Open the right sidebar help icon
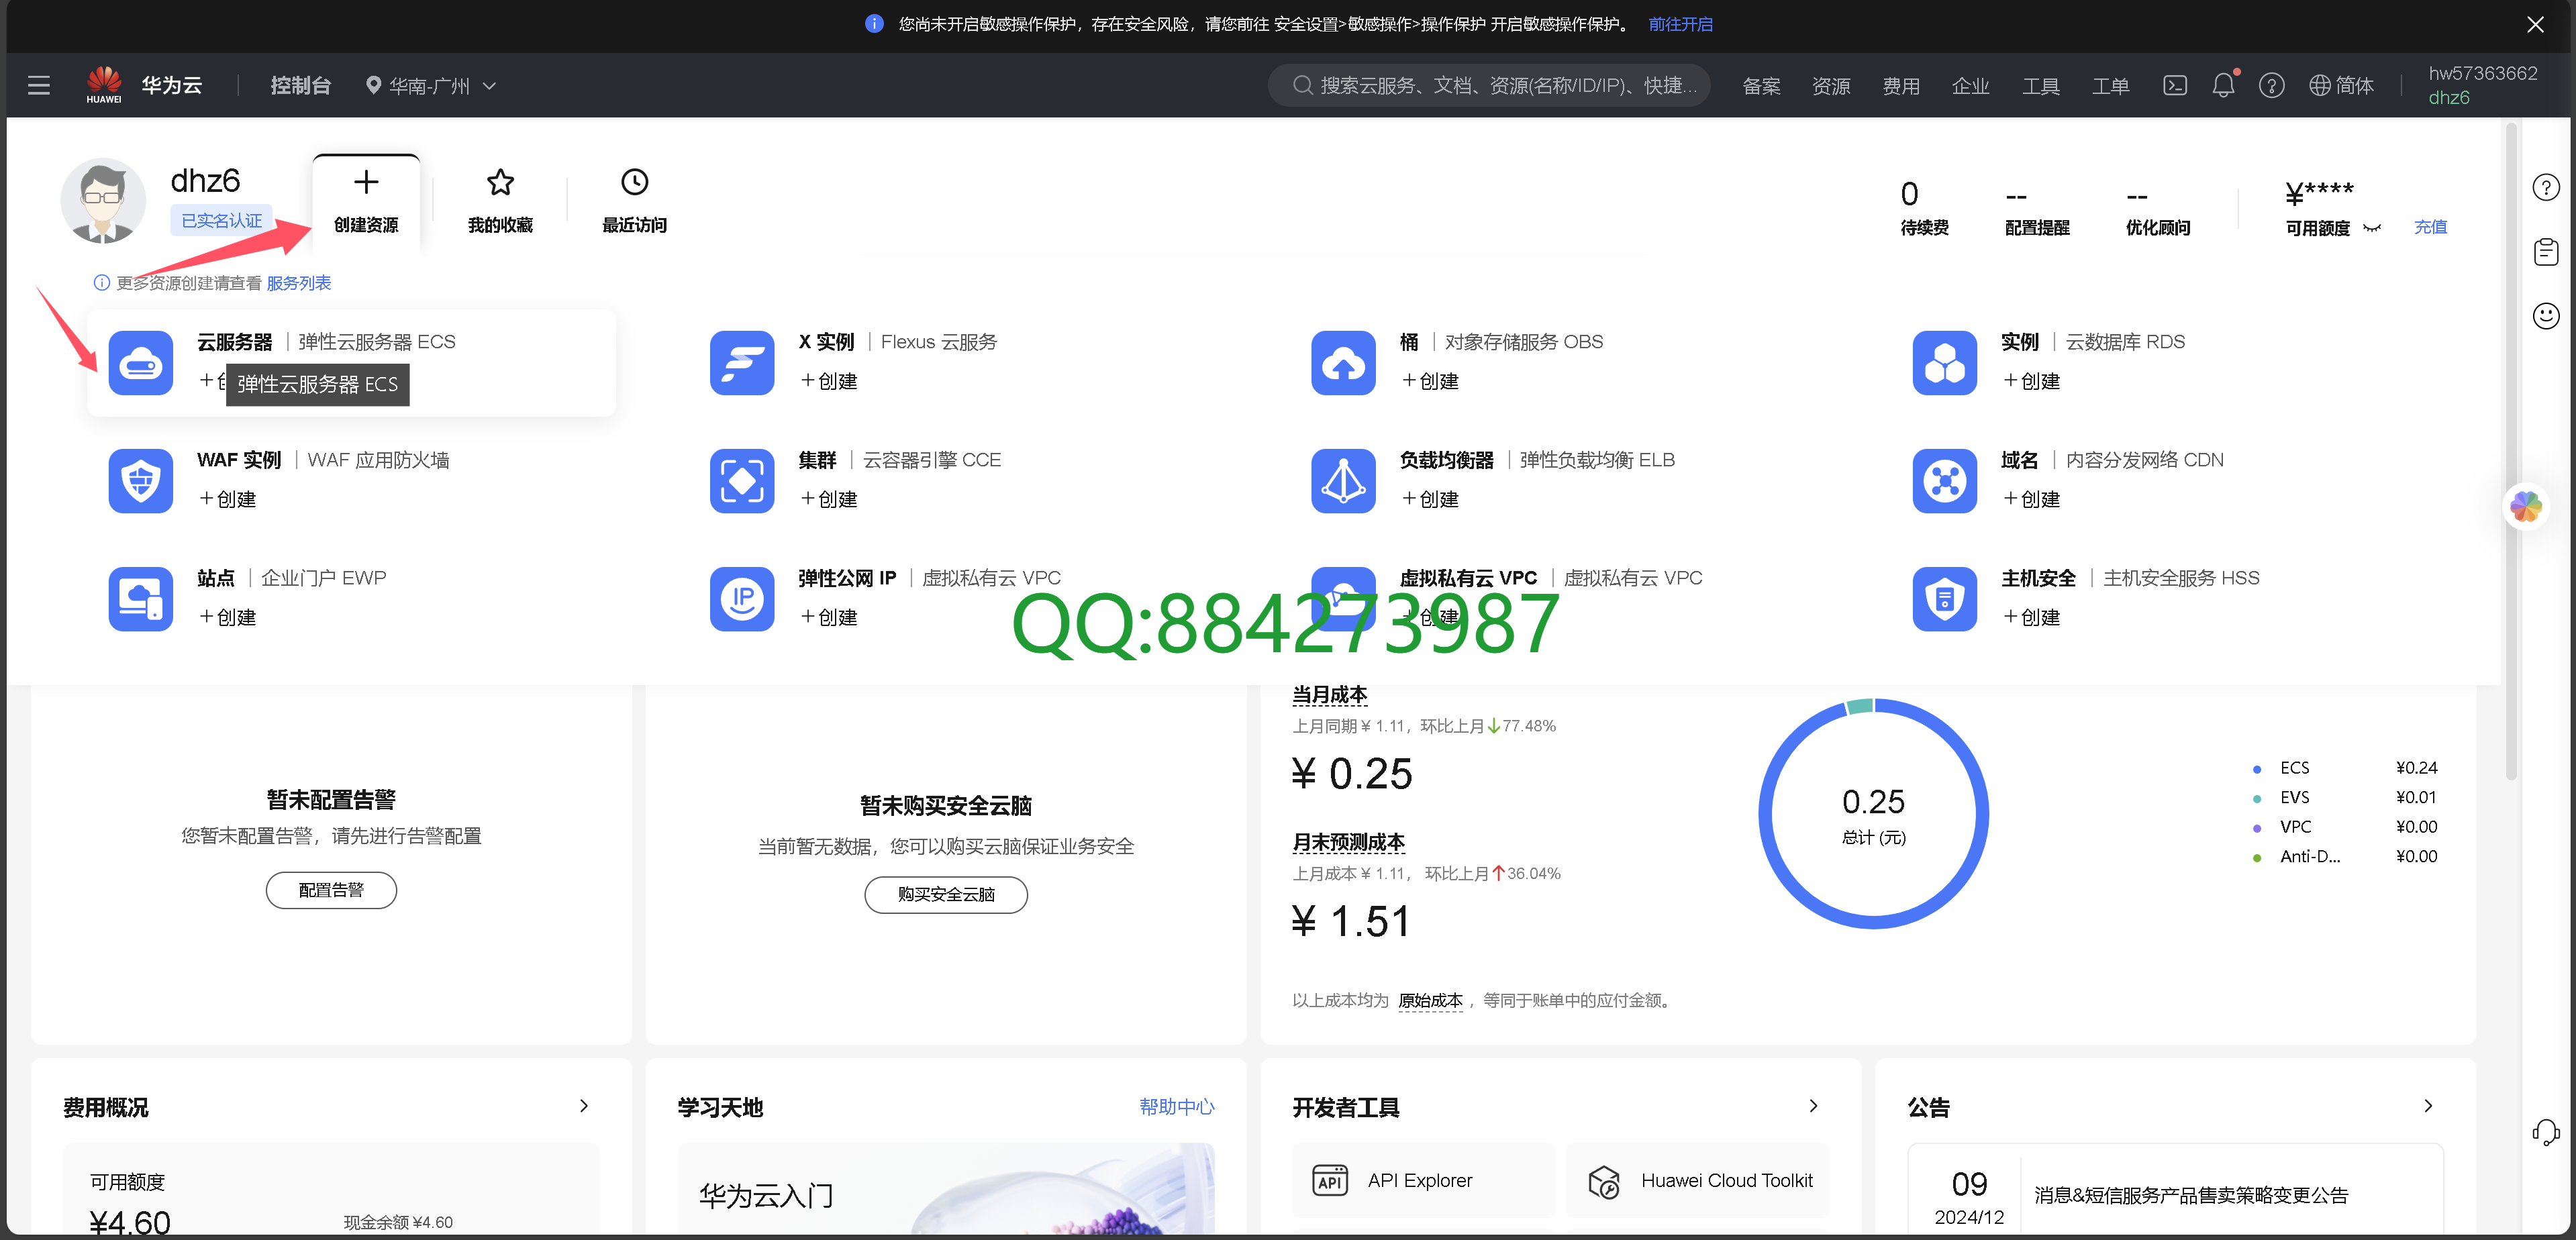This screenshot has height=1240, width=2576. (x=2545, y=187)
